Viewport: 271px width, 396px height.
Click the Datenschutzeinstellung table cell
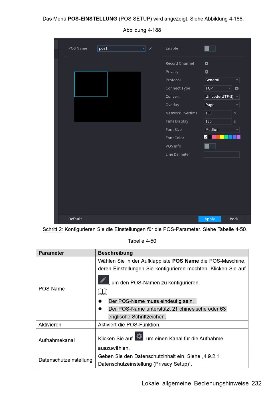[x=66, y=360]
